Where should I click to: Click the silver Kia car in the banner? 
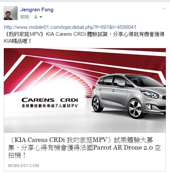pos(129,96)
